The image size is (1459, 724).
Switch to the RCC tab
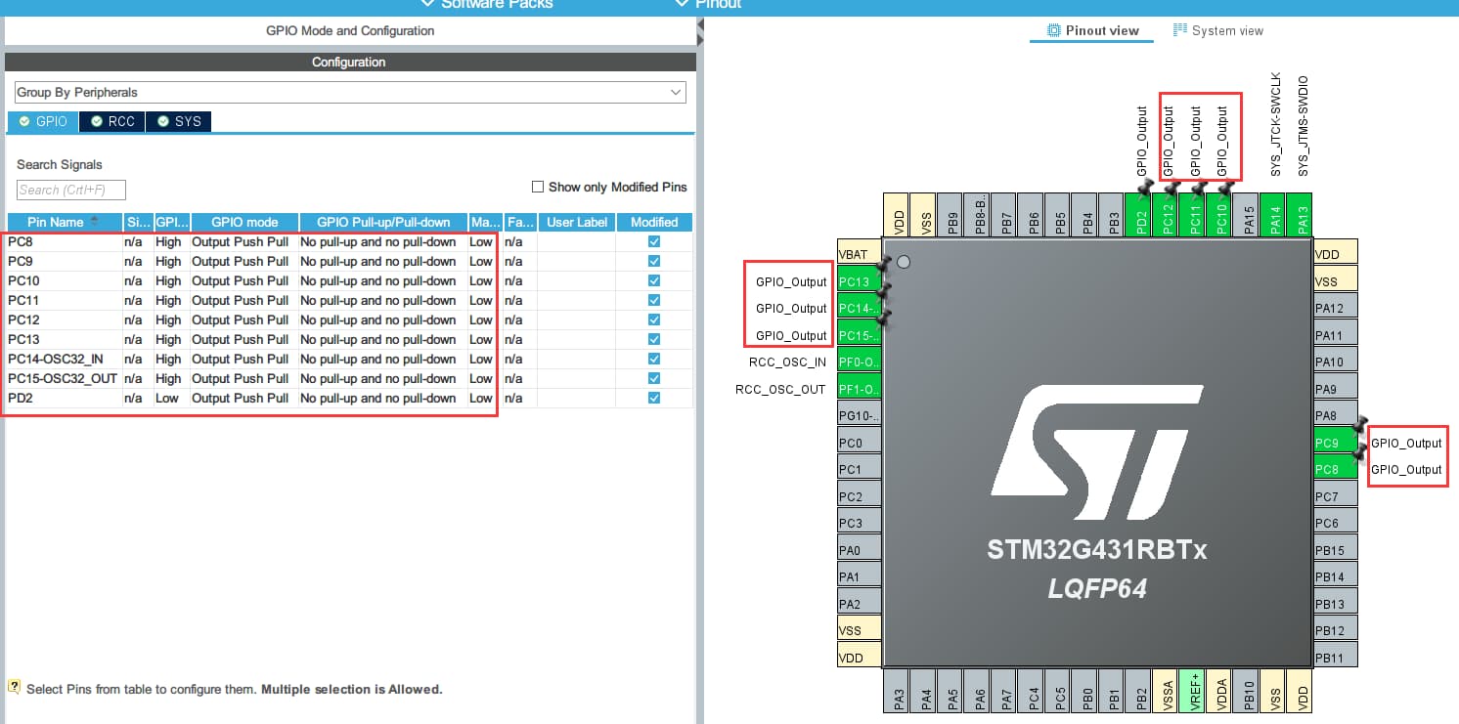pos(112,121)
